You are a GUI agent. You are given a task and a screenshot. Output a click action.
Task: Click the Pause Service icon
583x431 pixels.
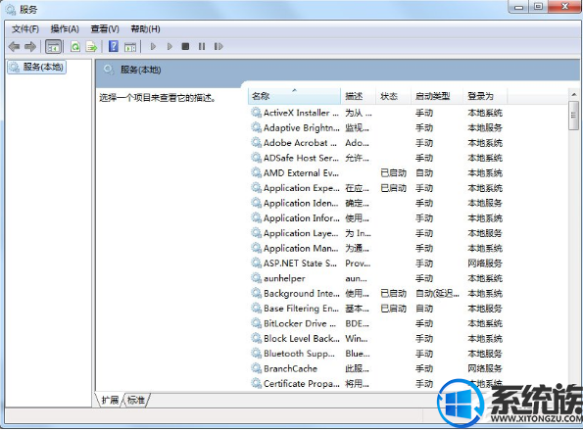(x=202, y=46)
